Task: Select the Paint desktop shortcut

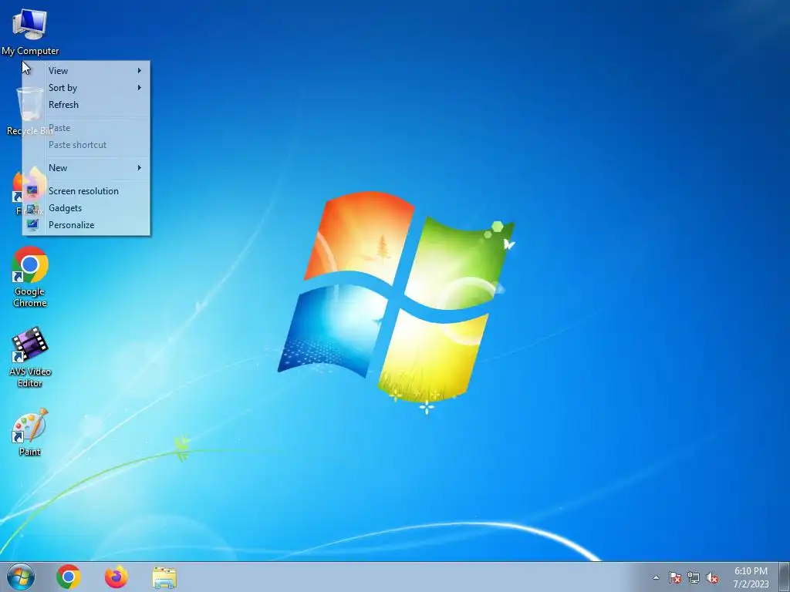Action: [30, 432]
